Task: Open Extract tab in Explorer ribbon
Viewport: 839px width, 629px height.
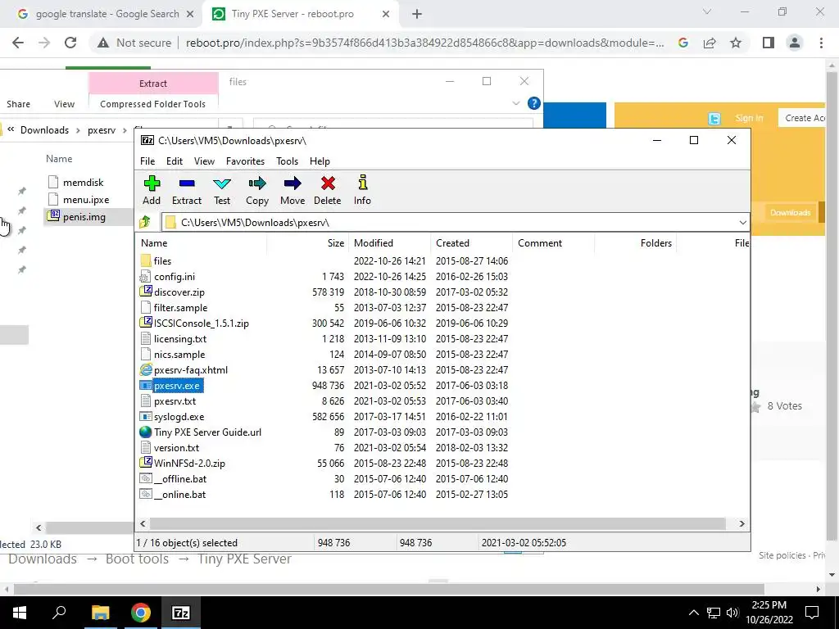Action: tap(153, 84)
